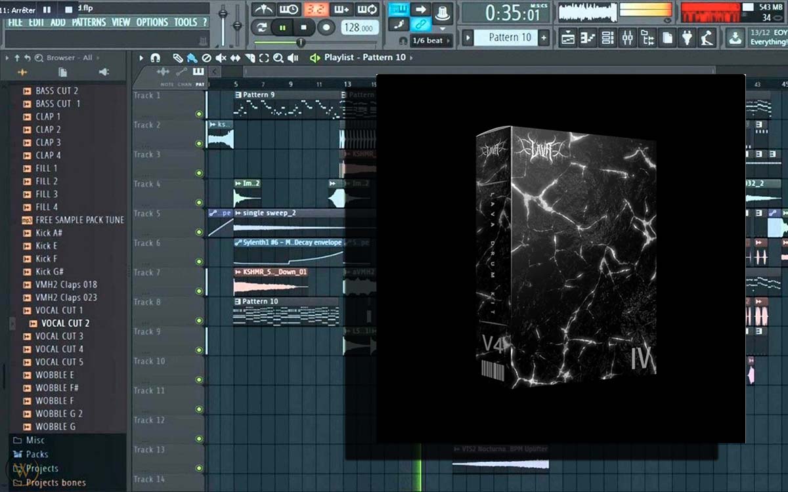The width and height of the screenshot is (788, 492).
Task: Open the project picker pages icon
Action: click(667, 38)
